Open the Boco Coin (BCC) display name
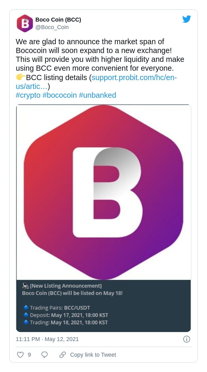 tap(58, 19)
